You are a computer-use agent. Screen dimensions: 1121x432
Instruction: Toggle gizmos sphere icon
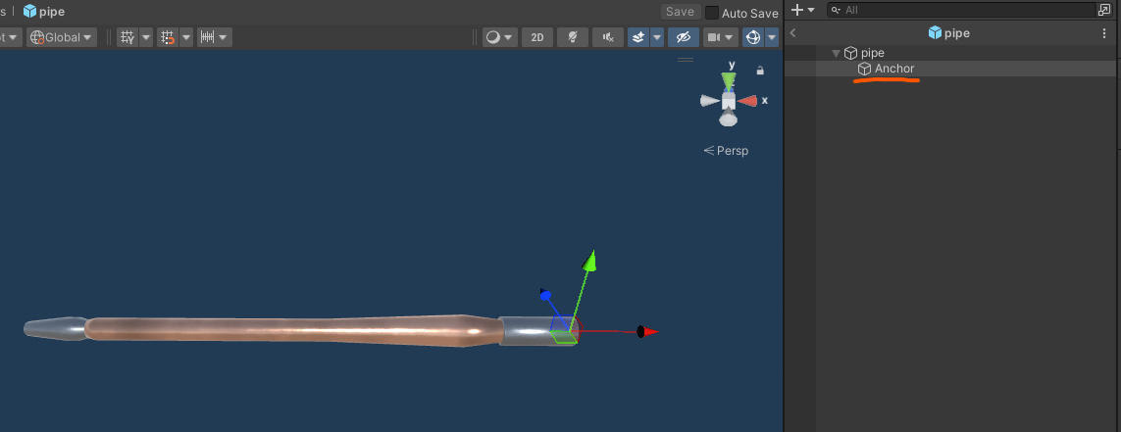pos(753,37)
